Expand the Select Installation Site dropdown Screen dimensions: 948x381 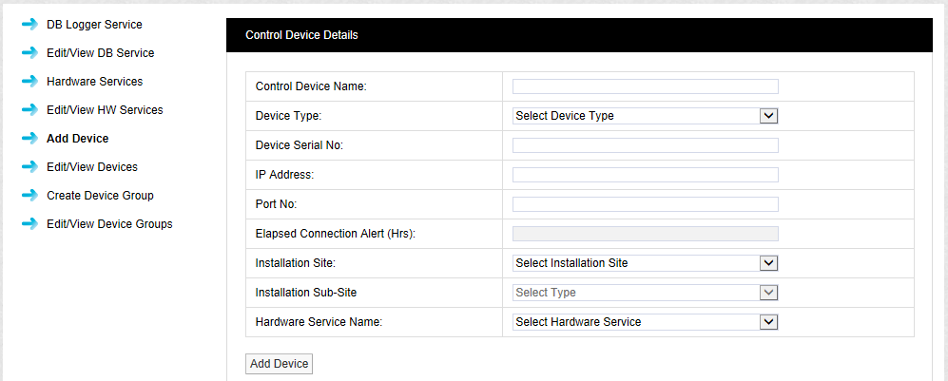(646, 263)
